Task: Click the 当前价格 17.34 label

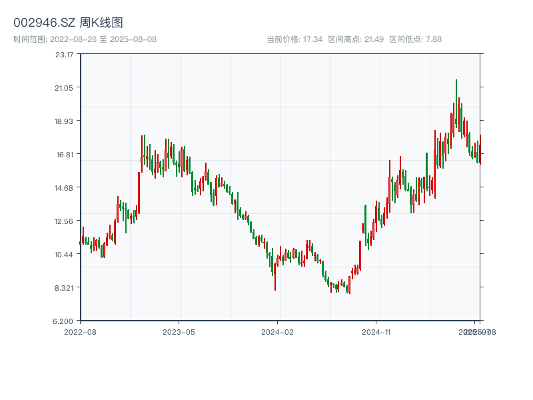Action: click(294, 39)
